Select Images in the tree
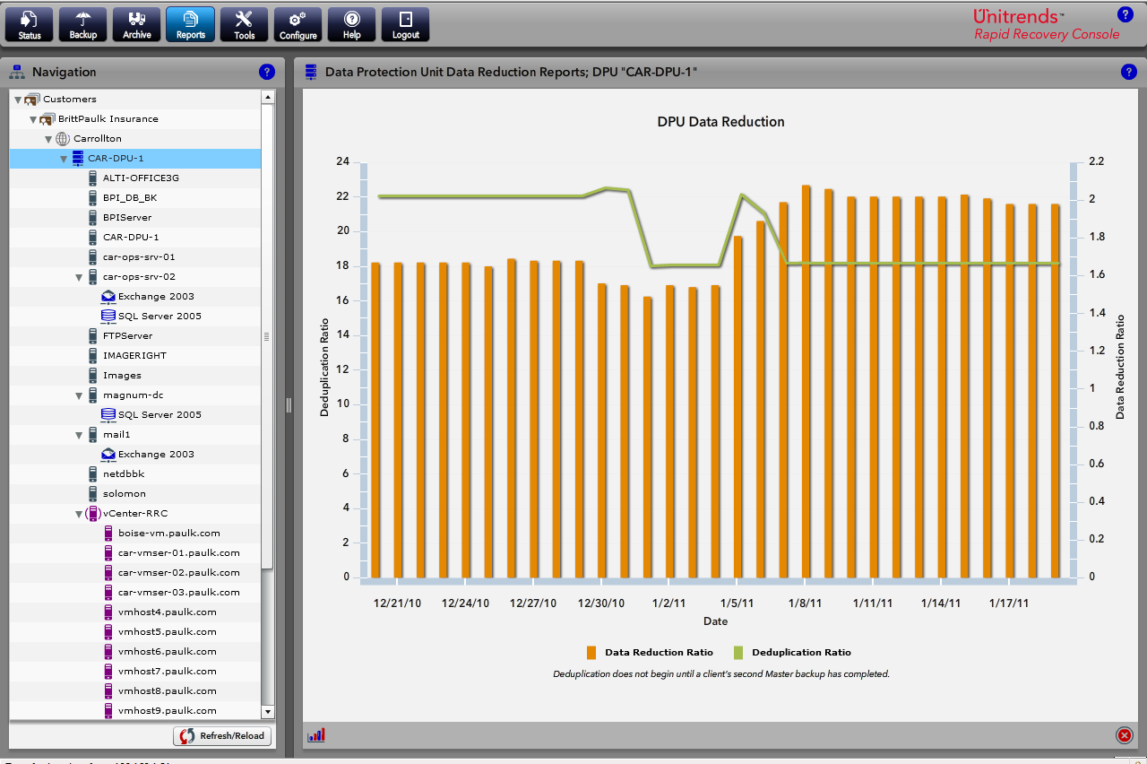Image resolution: width=1147 pixels, height=764 pixels. [122, 376]
